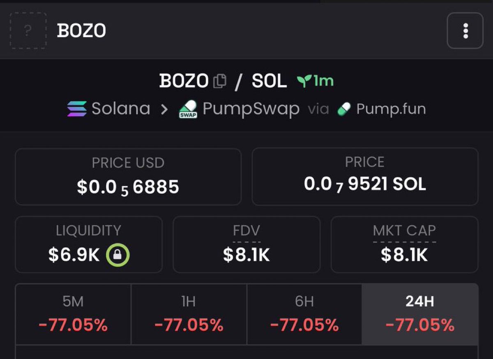Click the green sprout pair-age icon
This screenshot has height=359, width=493.
pyautogui.click(x=303, y=82)
